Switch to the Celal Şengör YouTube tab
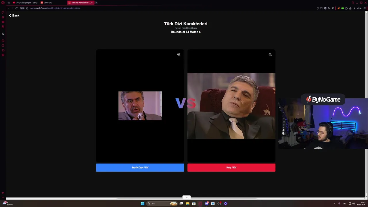The width and height of the screenshot is (368, 207). pyautogui.click(x=25, y=3)
